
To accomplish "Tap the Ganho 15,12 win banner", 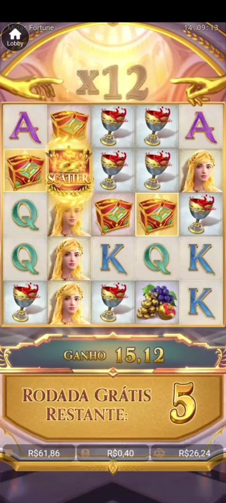I will (113, 355).
